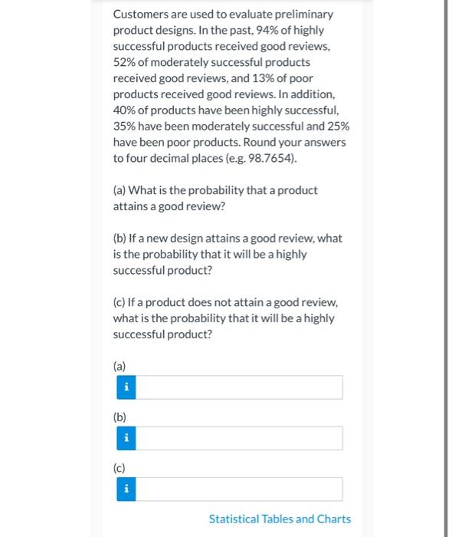Image resolution: width=452 pixels, height=537 pixels.
Task: Focus the answer (b) input field
Action: point(239,438)
